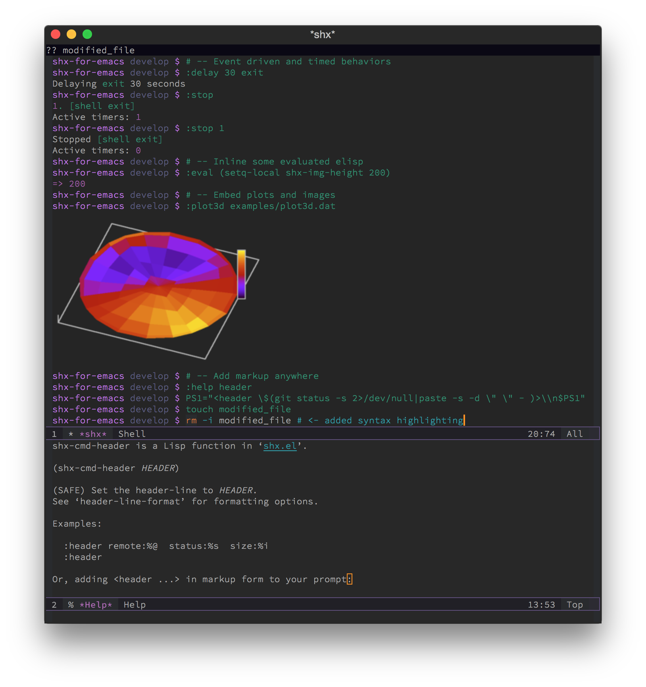This screenshot has width=646, height=687.
Task: Close the window with the red button
Action: click(x=56, y=34)
